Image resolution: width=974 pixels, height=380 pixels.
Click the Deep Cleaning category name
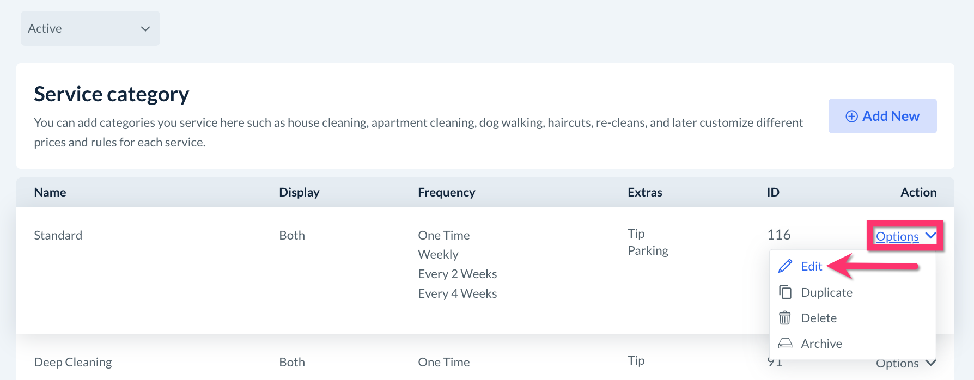pos(72,362)
